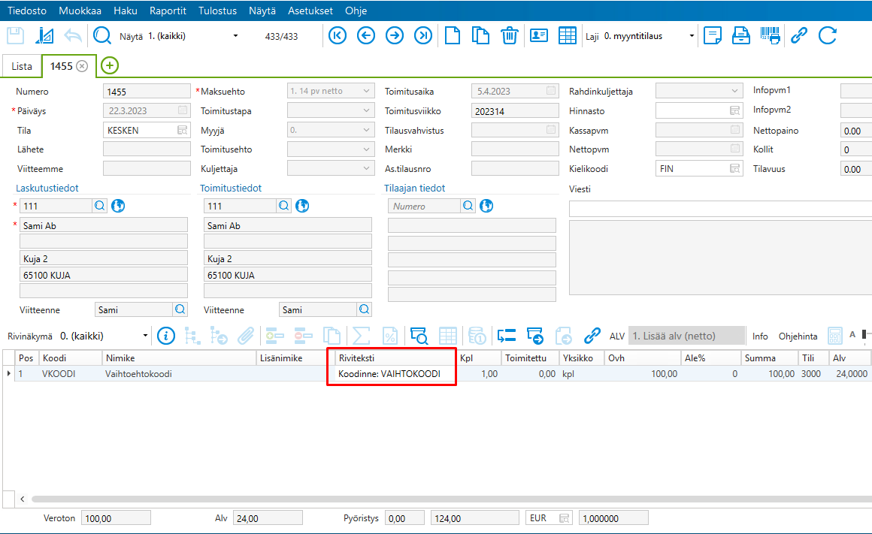Click the blue info icon in the row toolbar
The image size is (872, 534).
[x=165, y=336]
